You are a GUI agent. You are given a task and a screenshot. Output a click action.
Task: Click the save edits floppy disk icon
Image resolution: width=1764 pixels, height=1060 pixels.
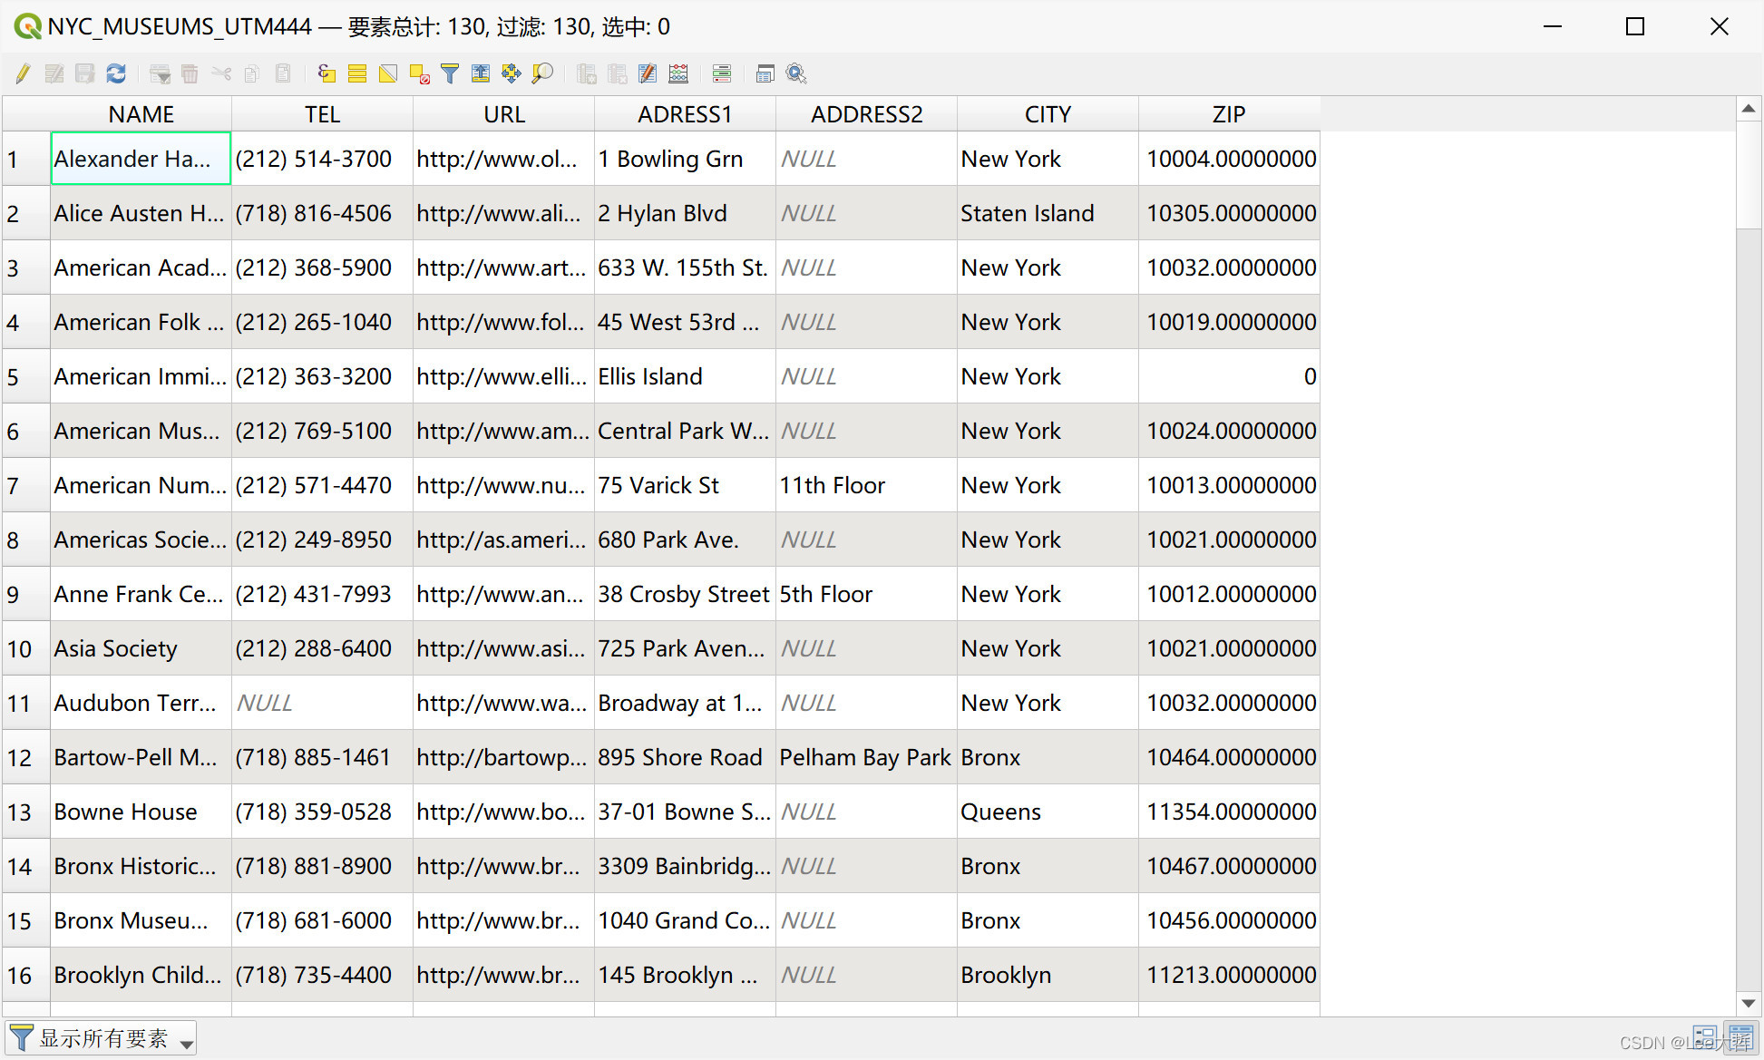(x=85, y=73)
